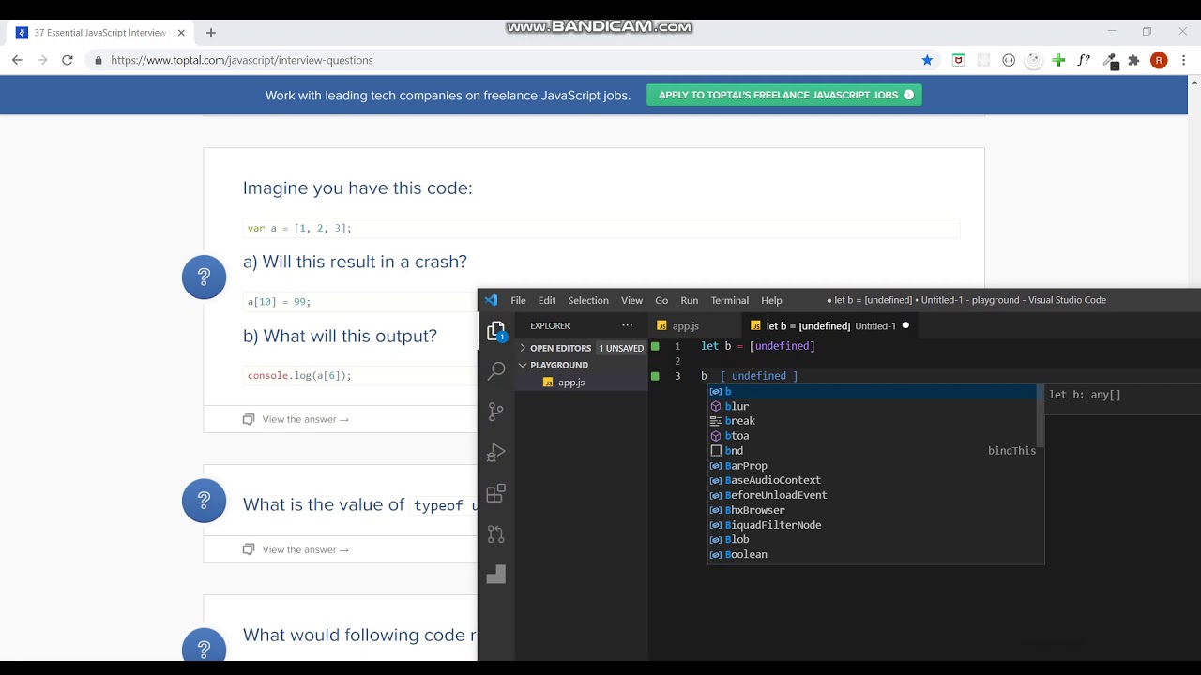Click the question mark beside the typeof question
1201x675 pixels.
[x=204, y=502]
